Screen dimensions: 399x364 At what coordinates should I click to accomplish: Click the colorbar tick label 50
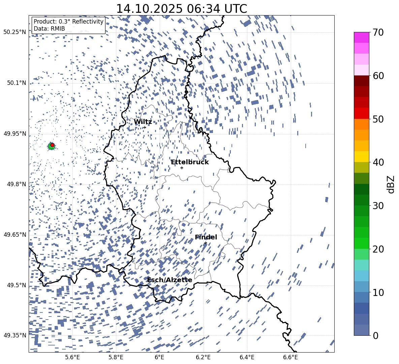tap(378, 119)
